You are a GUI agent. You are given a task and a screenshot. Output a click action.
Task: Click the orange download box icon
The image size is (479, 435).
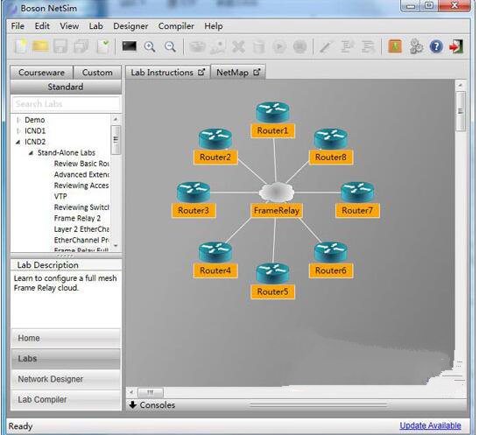(395, 46)
